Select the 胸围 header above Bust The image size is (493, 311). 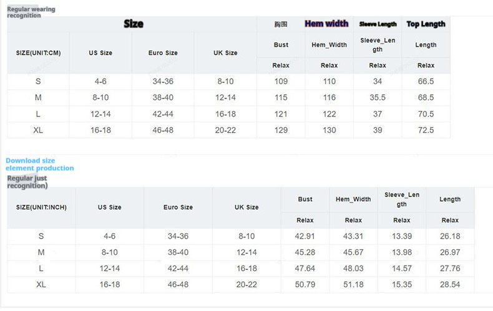tap(281, 24)
